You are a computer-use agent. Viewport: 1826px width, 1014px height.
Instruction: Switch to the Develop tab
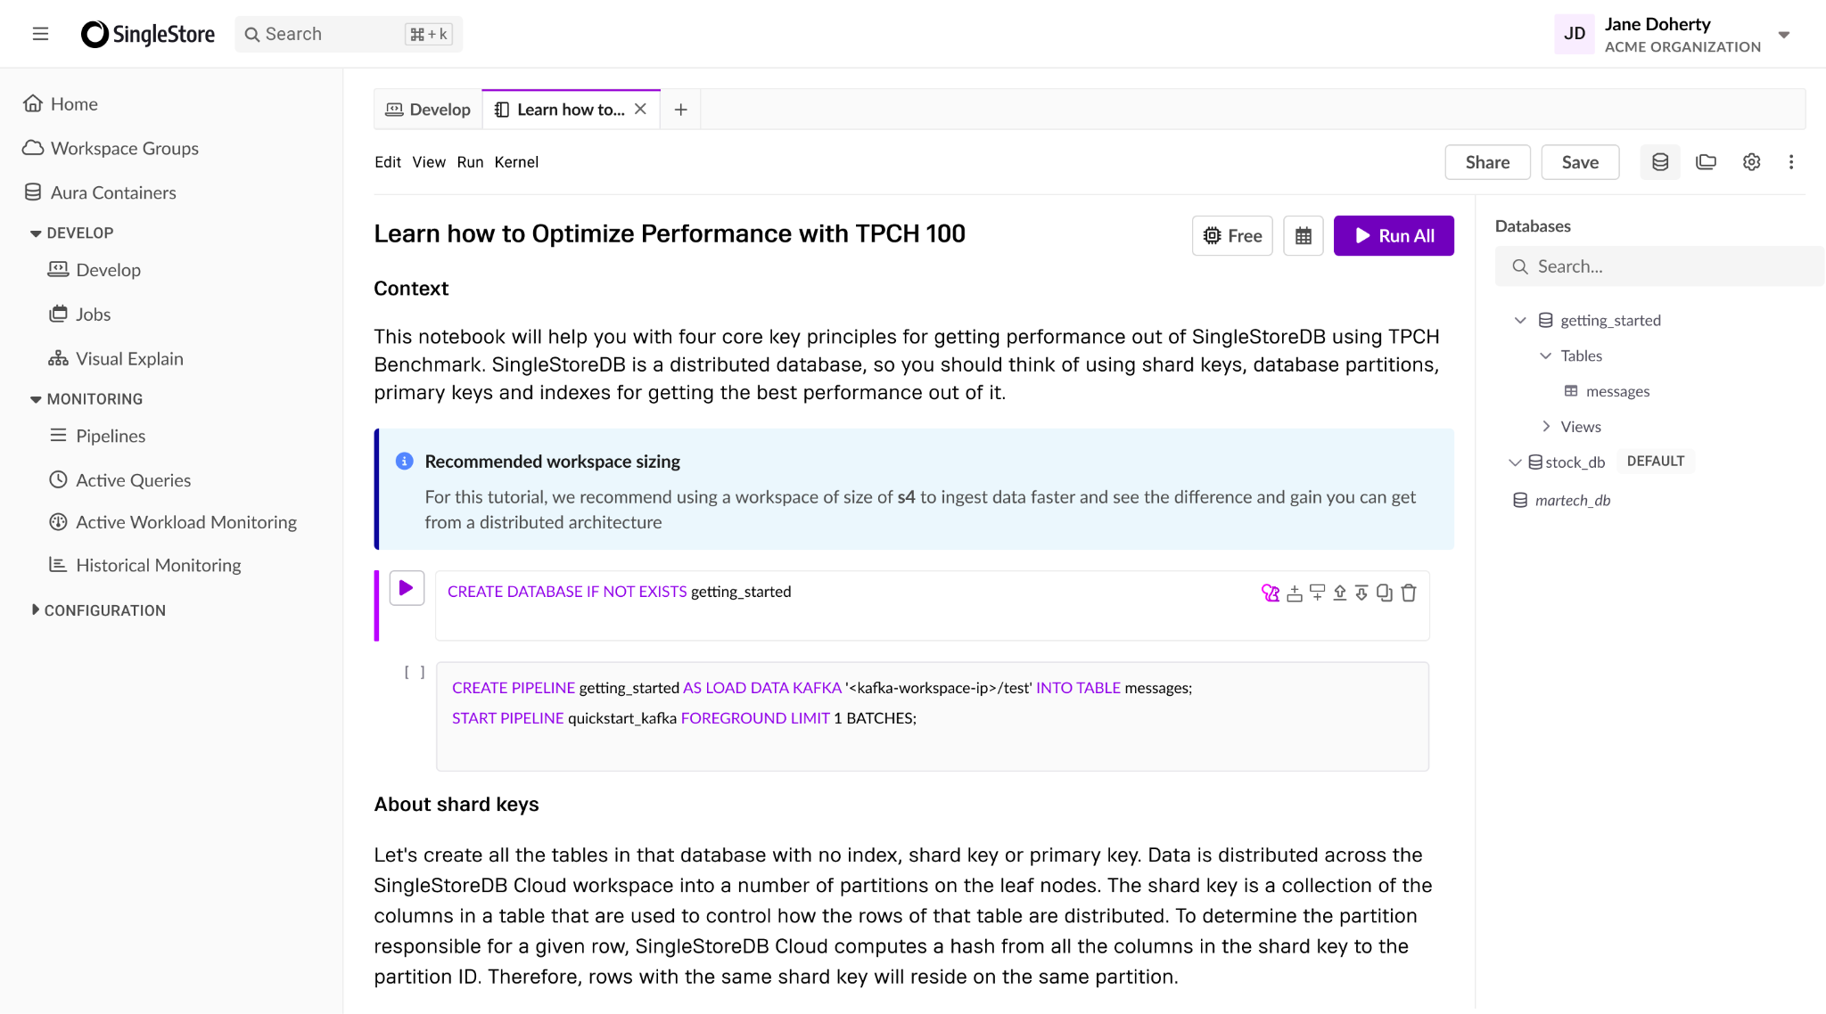coord(428,110)
